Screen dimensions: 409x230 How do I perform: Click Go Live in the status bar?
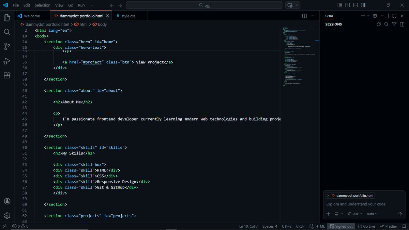[366, 226]
